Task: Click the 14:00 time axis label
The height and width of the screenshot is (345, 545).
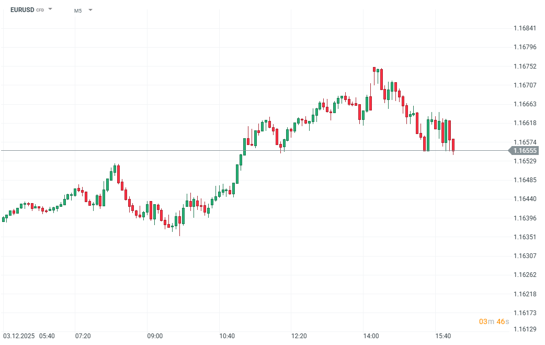Action: click(x=371, y=336)
